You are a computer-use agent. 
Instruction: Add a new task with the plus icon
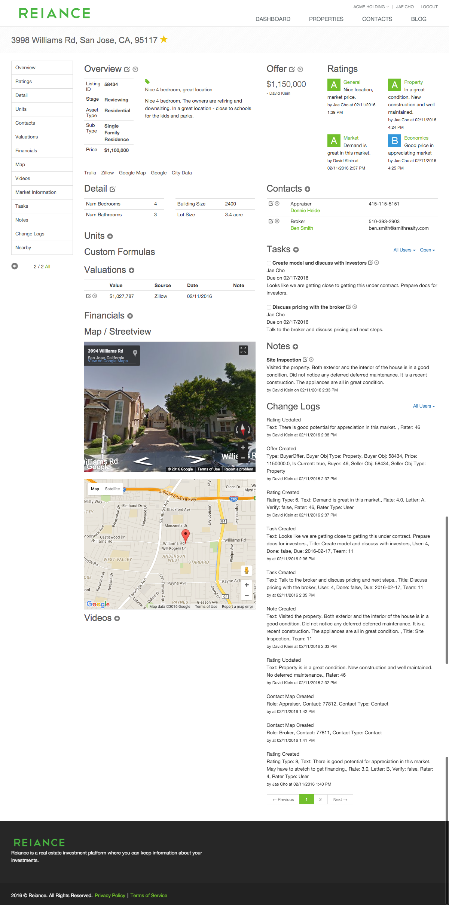click(296, 250)
